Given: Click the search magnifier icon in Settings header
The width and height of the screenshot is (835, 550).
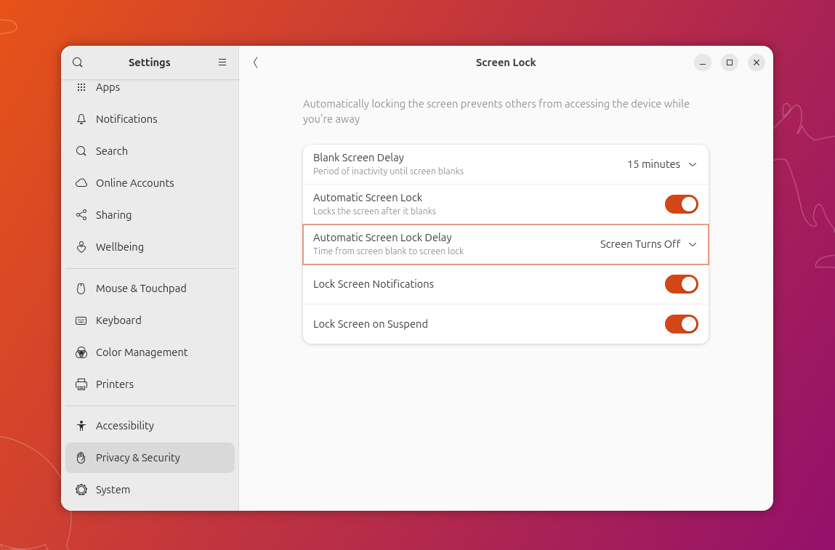Looking at the screenshot, I should pyautogui.click(x=77, y=62).
